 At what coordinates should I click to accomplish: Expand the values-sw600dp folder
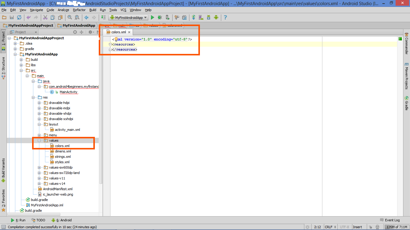[x=39, y=167]
